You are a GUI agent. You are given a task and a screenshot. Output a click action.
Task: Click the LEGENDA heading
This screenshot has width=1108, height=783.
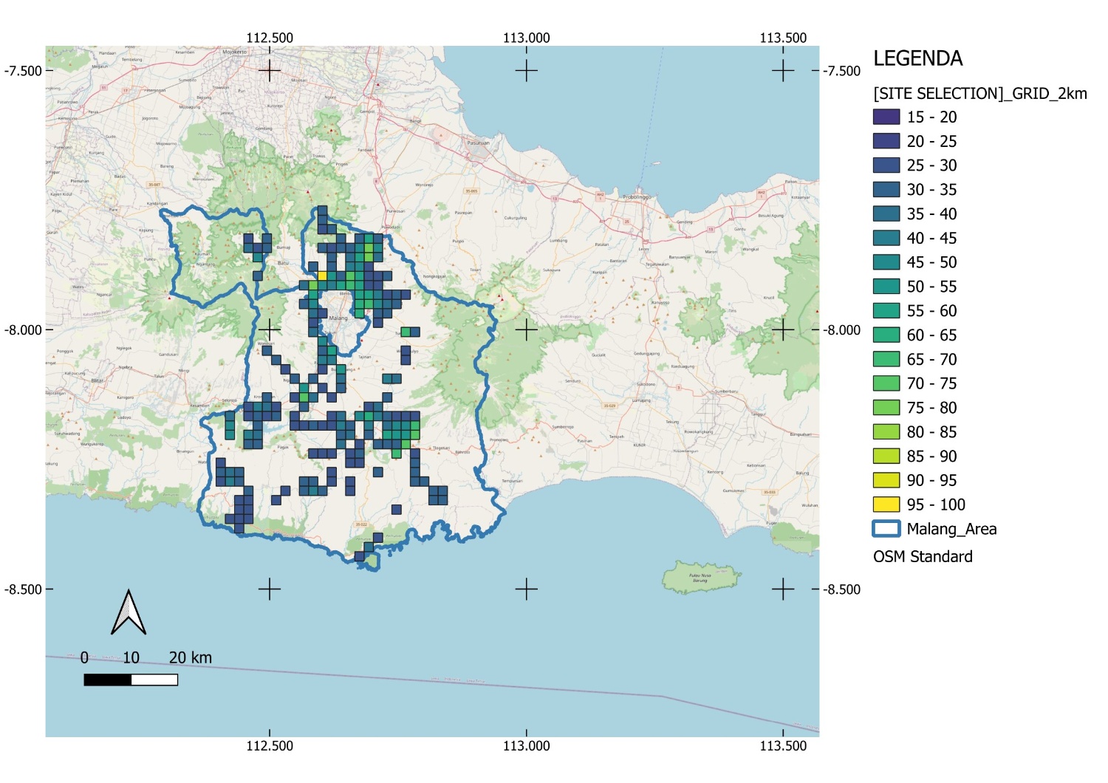pos(918,57)
